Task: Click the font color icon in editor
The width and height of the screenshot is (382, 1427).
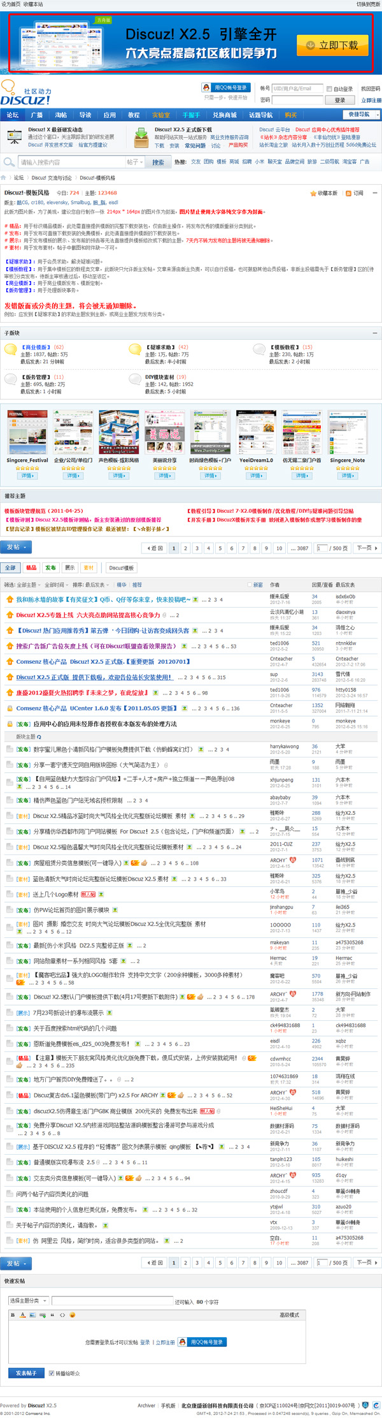Action: point(23,1314)
